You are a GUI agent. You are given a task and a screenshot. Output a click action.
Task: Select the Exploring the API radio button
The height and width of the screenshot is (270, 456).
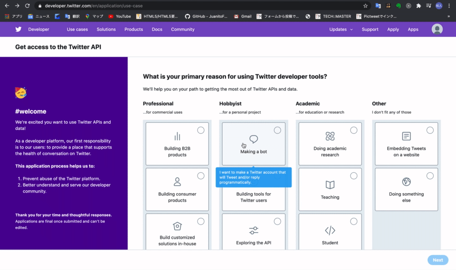pos(277,221)
